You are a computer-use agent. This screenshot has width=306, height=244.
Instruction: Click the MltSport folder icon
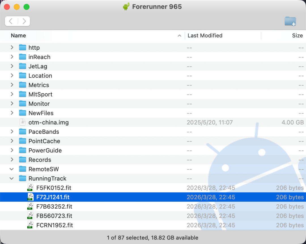coord(22,94)
